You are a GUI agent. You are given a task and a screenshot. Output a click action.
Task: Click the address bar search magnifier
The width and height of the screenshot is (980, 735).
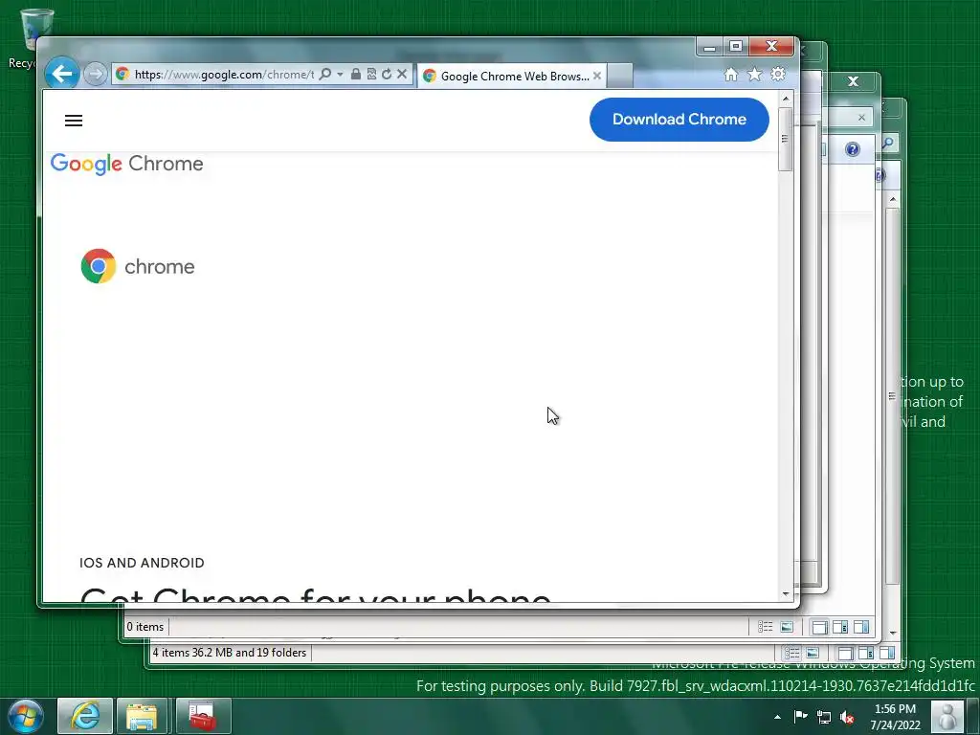pyautogui.click(x=325, y=75)
